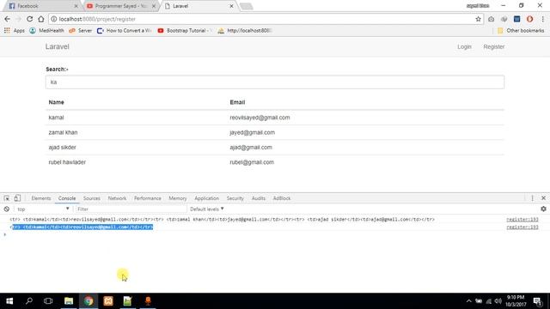Open the Default levels dropdown
The width and height of the screenshot is (550, 309).
tap(206, 209)
